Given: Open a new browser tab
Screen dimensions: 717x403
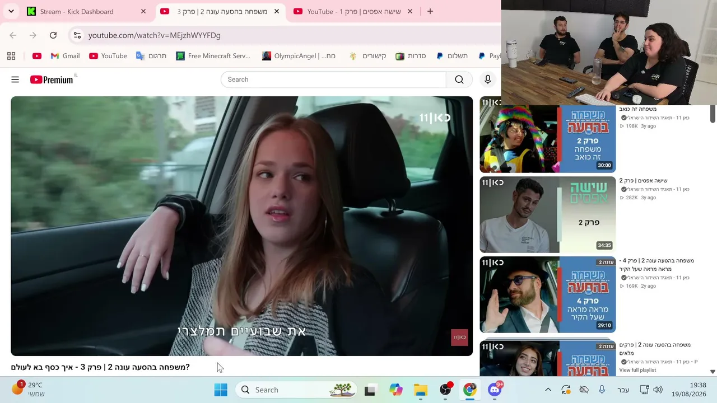Looking at the screenshot, I should pos(430,11).
